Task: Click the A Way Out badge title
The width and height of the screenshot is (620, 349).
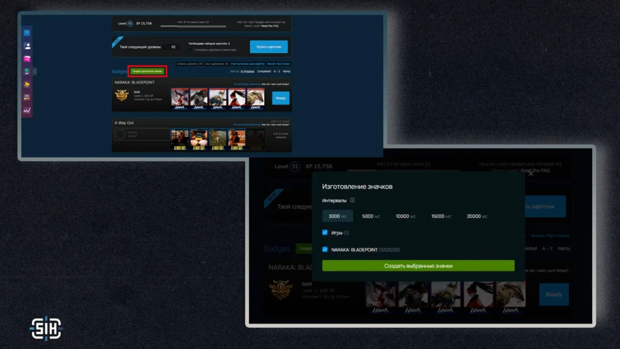Action: click(124, 122)
